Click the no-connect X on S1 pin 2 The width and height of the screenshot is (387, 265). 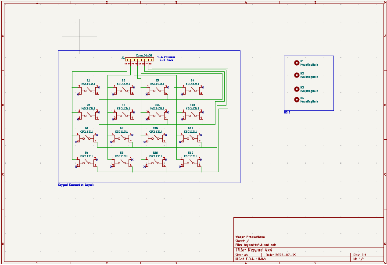pyautogui.click(x=78, y=94)
